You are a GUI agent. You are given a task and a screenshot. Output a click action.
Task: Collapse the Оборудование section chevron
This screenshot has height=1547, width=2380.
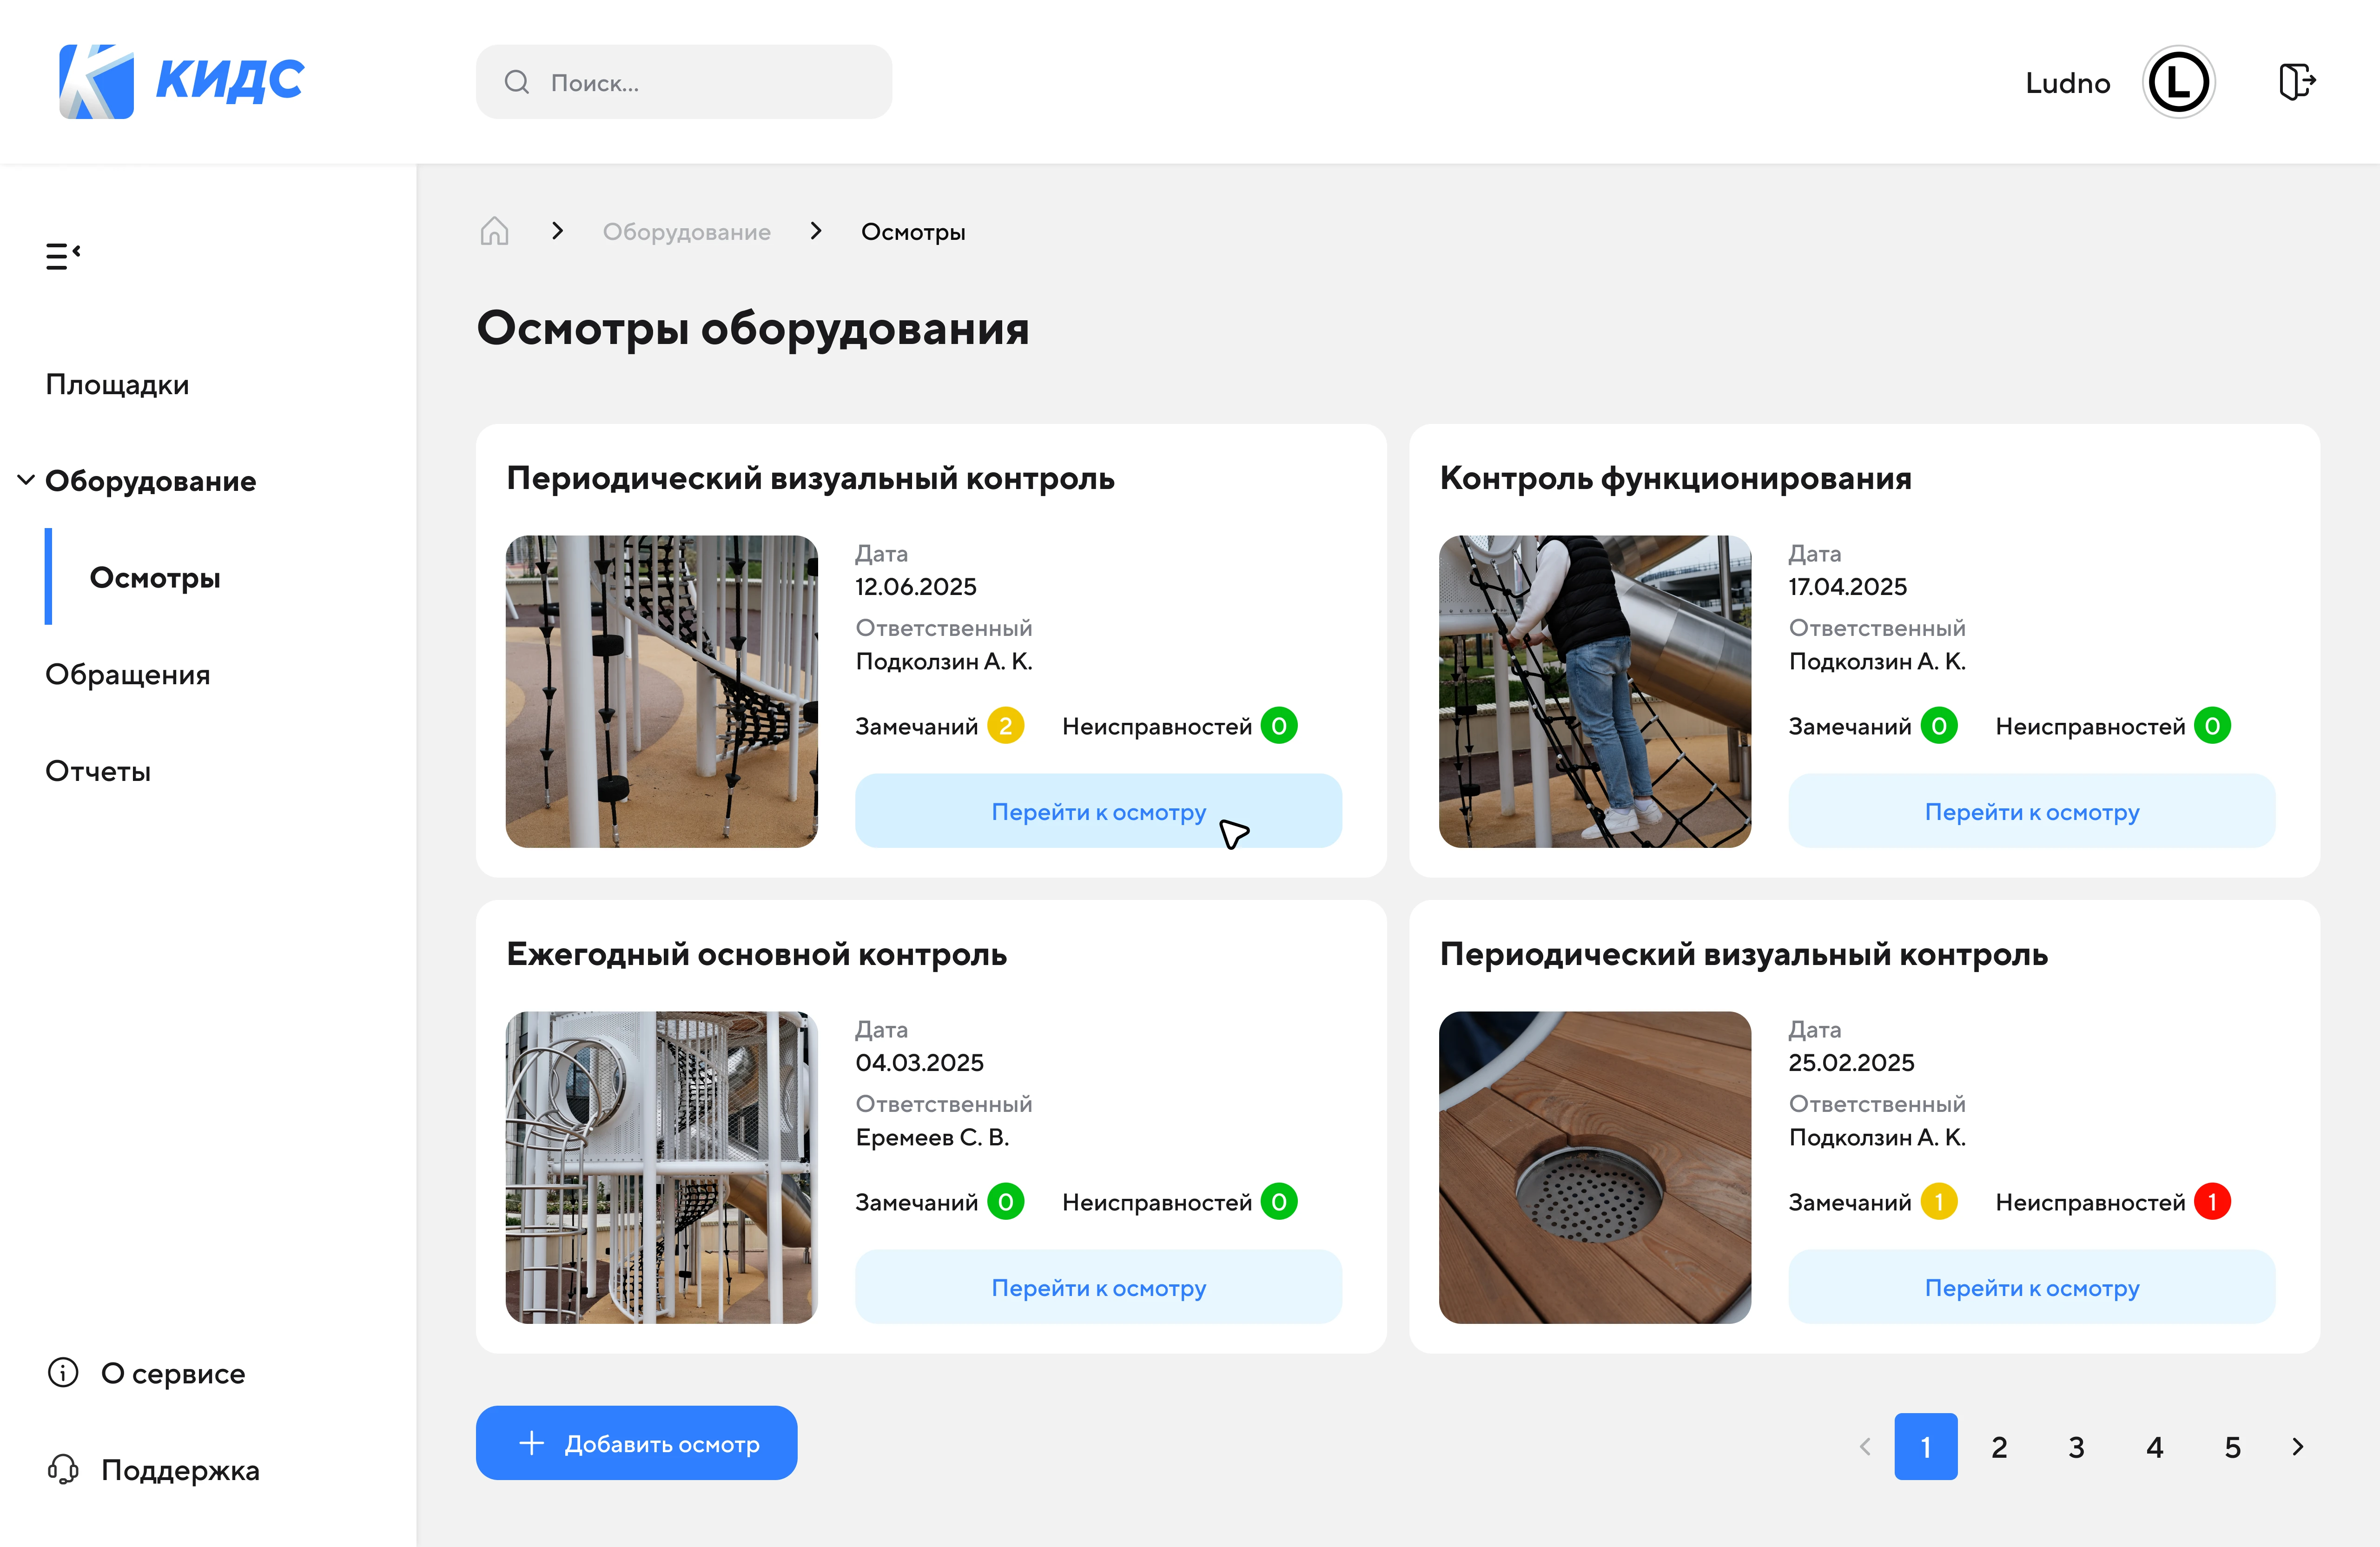coord(26,480)
